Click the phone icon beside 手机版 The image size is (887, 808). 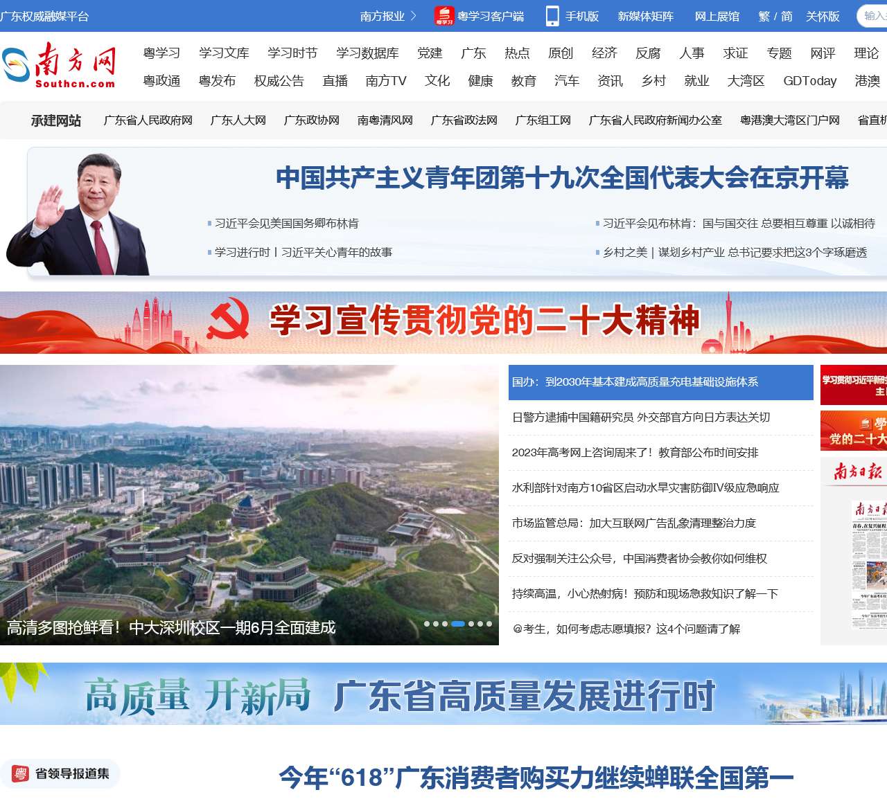click(552, 15)
